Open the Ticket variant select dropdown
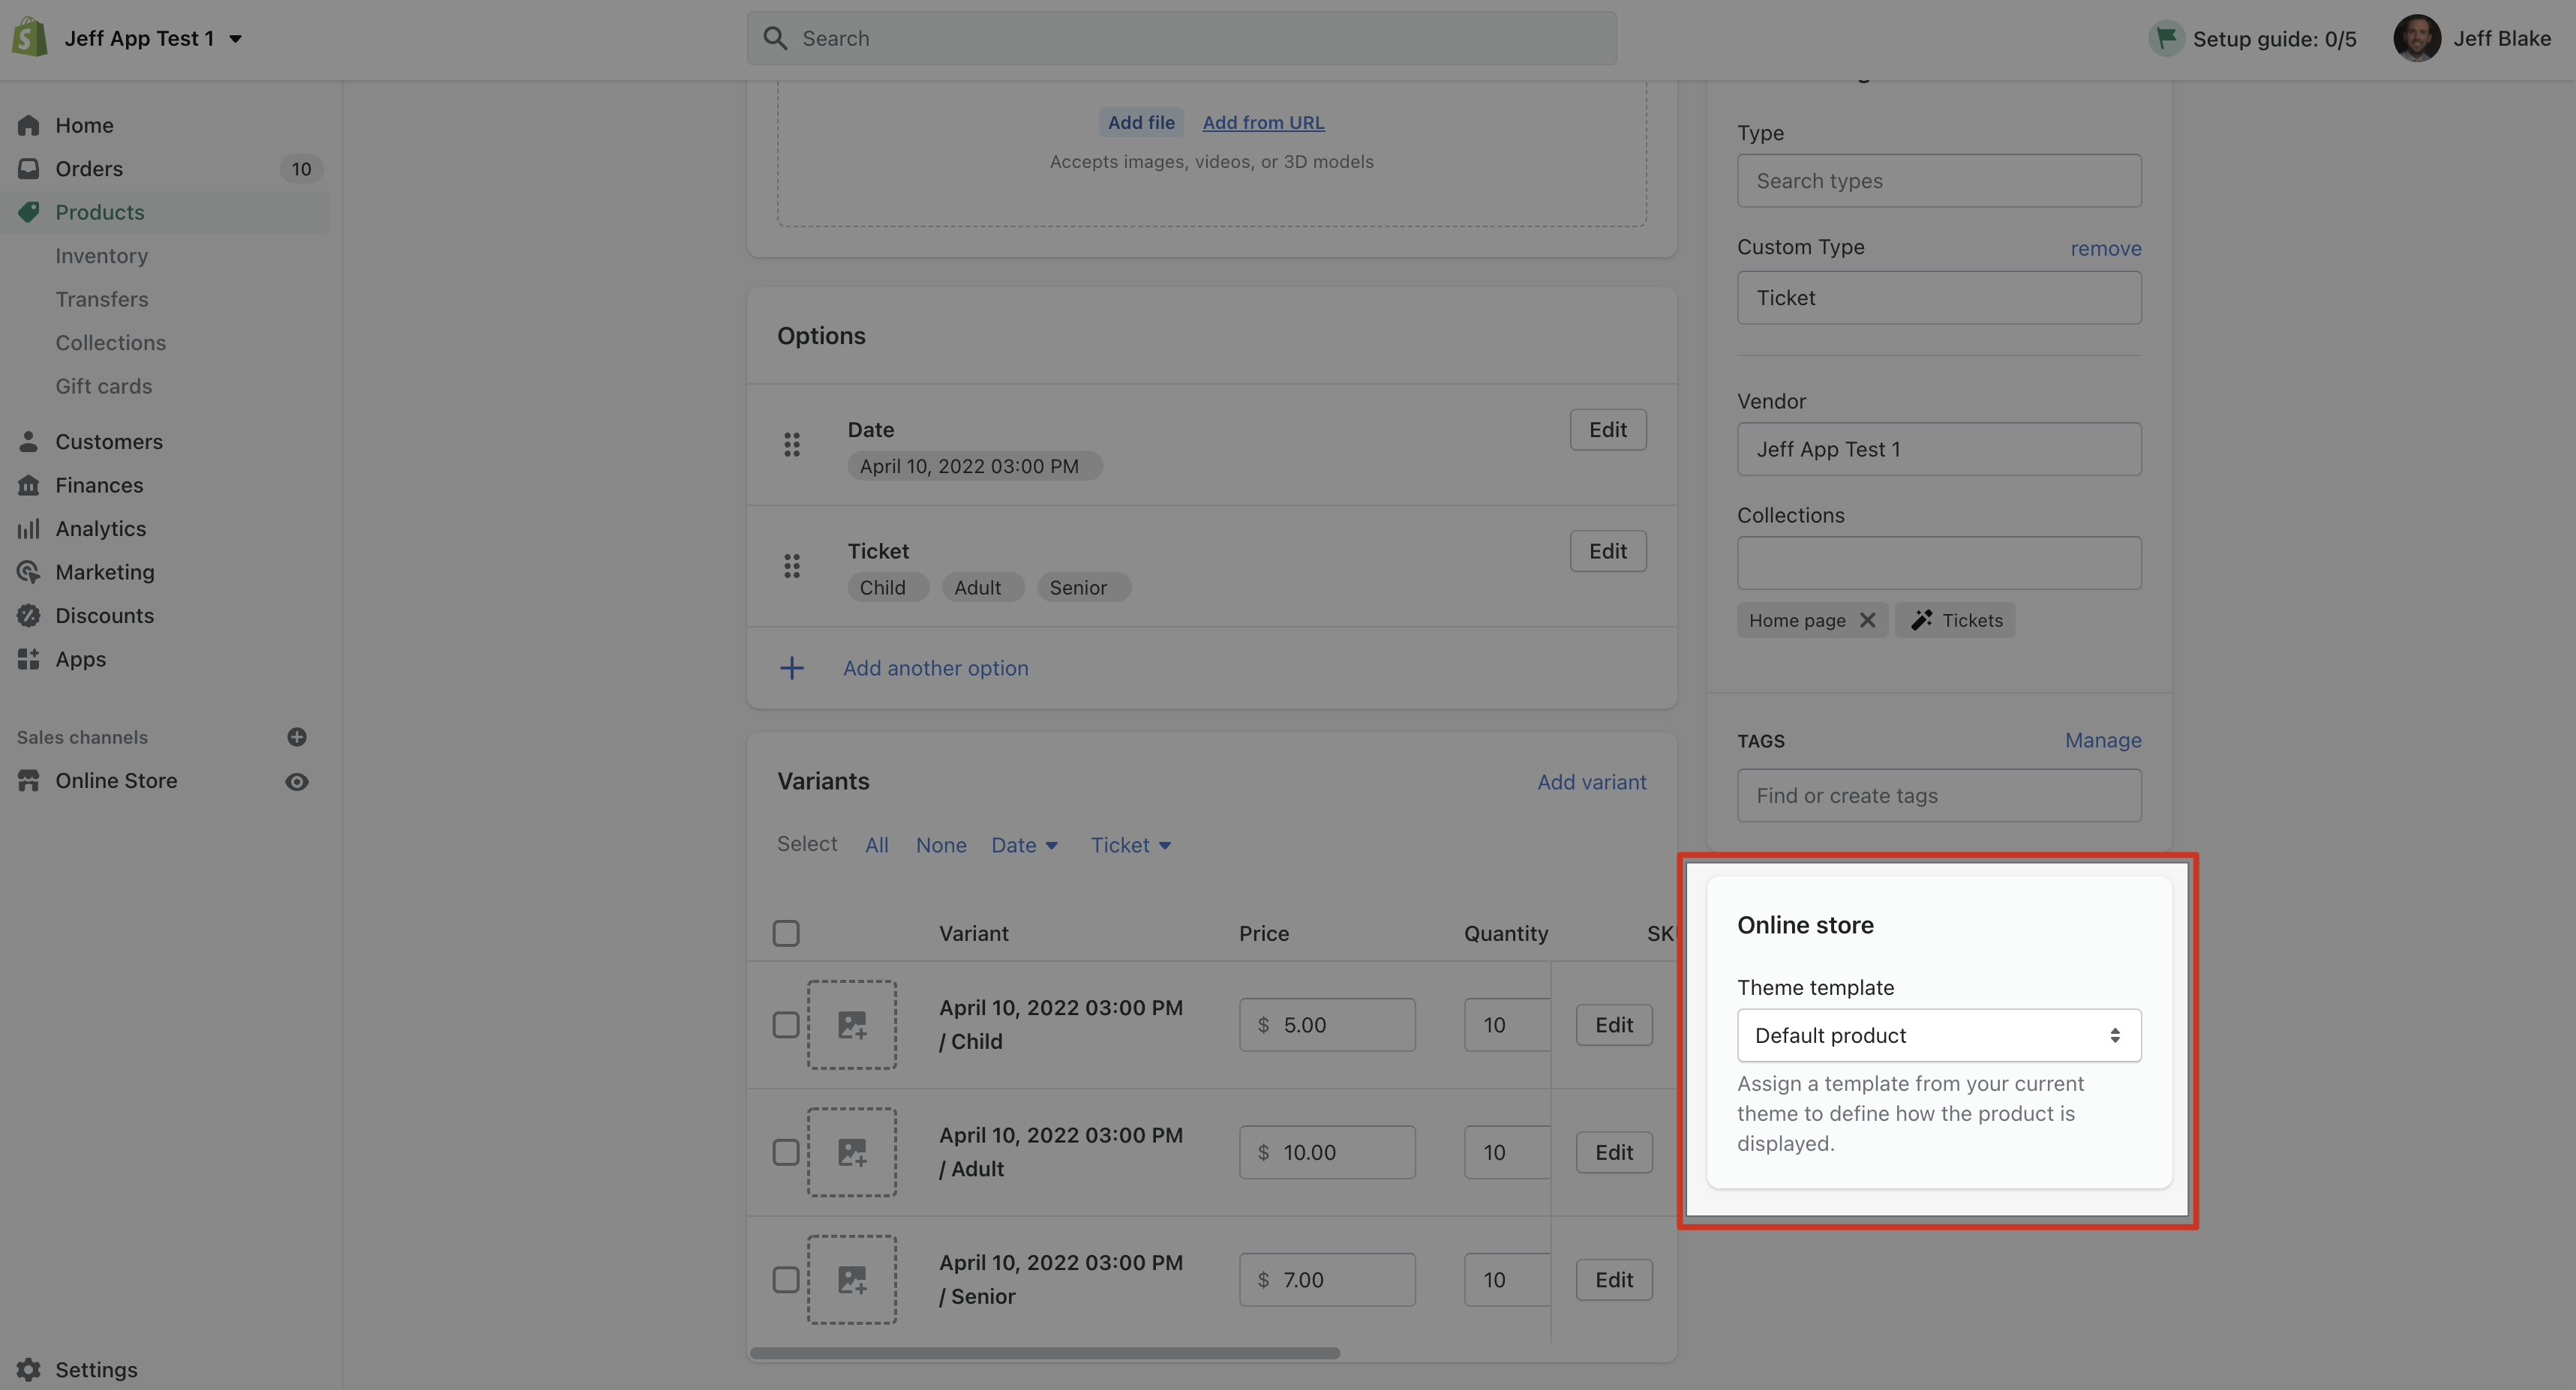The width and height of the screenshot is (2576, 1390). [x=1130, y=844]
